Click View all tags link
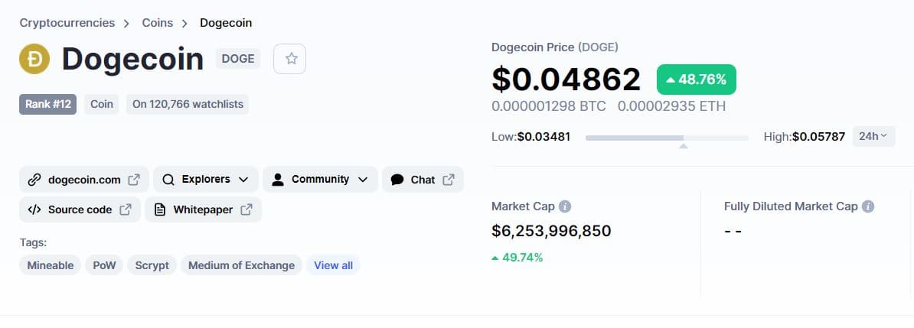The height and width of the screenshot is (328, 914). point(333,265)
